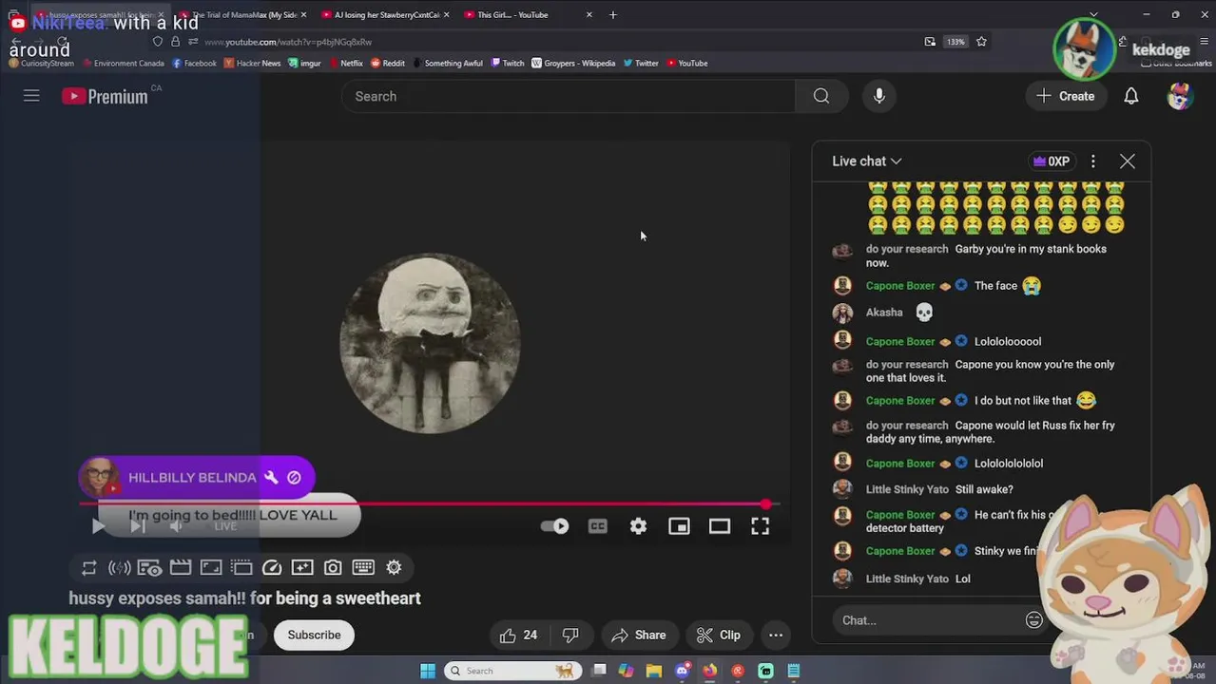
Task: Open live chat three-dot options menu
Action: coord(1093,161)
